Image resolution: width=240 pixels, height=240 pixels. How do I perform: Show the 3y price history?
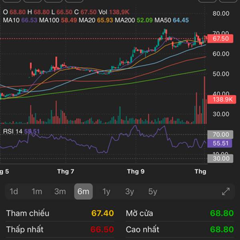130,192
